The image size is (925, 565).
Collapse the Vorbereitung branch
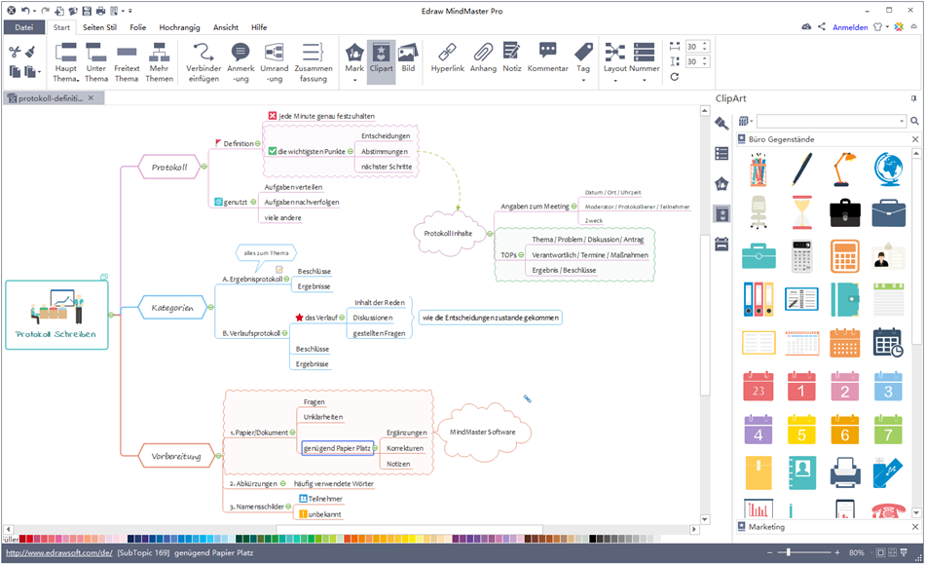point(218,456)
